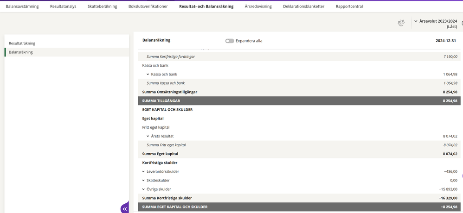Select Resultaträkning in the left sidebar
Image resolution: width=463 pixels, height=213 pixels.
point(22,43)
